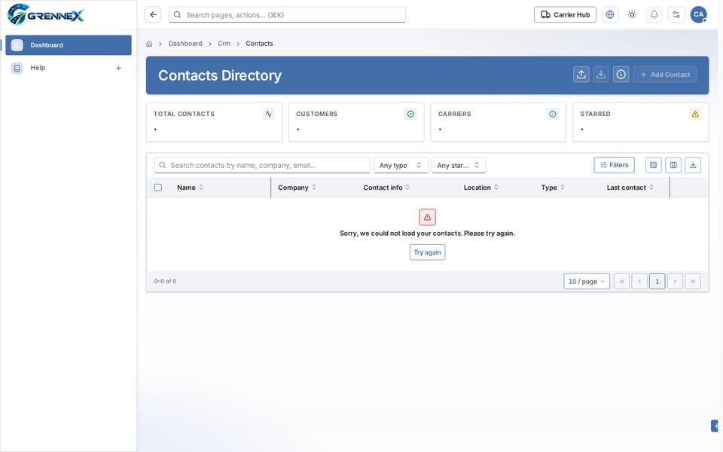The image size is (723, 452).
Task: Select page 1 in pagination
Action: (x=657, y=281)
